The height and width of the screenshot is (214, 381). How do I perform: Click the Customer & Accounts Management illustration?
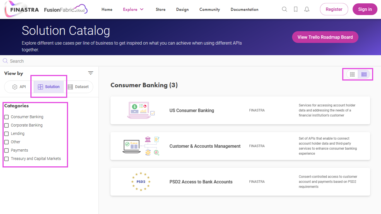point(141,146)
